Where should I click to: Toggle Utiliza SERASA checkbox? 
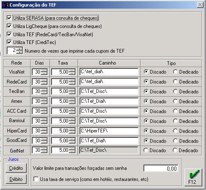(9, 18)
